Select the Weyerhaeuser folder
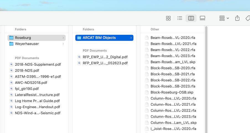The height and width of the screenshot is (133, 250). coord(37,44)
